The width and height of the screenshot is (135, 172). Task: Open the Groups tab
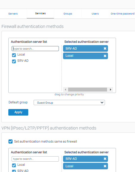(x=68, y=14)
